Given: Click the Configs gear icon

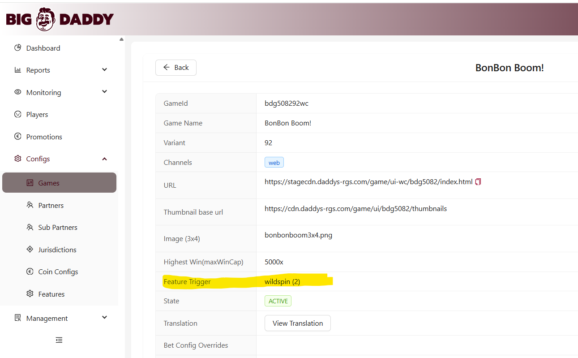Looking at the screenshot, I should pyautogui.click(x=18, y=159).
